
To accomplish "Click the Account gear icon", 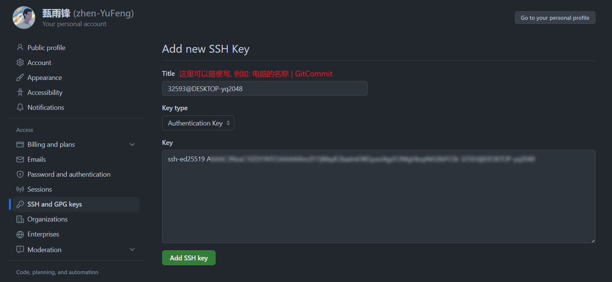I will coord(20,62).
